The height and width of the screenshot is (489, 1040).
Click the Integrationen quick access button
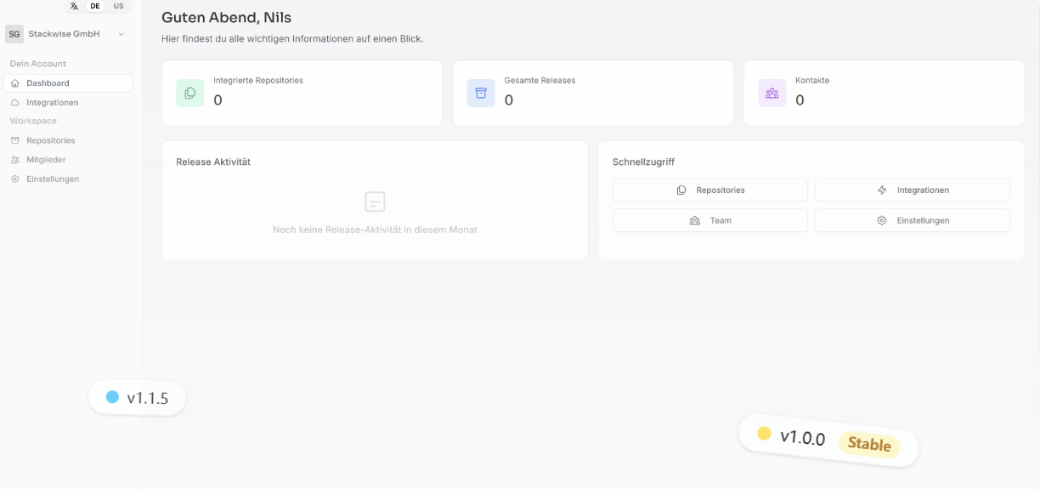pyautogui.click(x=913, y=190)
